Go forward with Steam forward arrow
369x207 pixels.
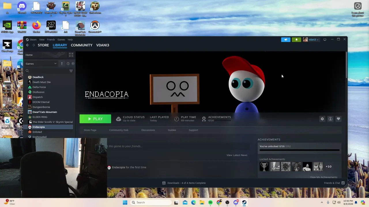[33, 45]
